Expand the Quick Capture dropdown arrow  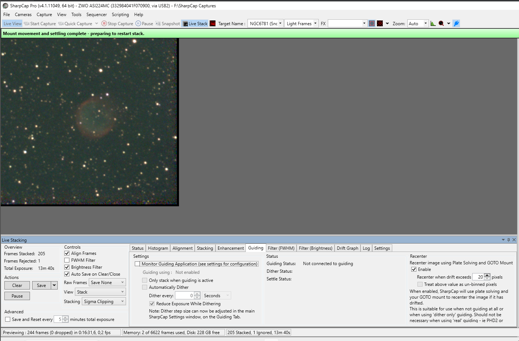pyautogui.click(x=96, y=23)
